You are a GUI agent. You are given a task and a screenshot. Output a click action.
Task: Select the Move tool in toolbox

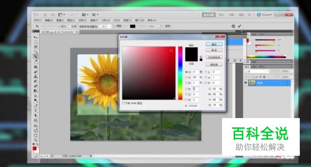pos(36,37)
